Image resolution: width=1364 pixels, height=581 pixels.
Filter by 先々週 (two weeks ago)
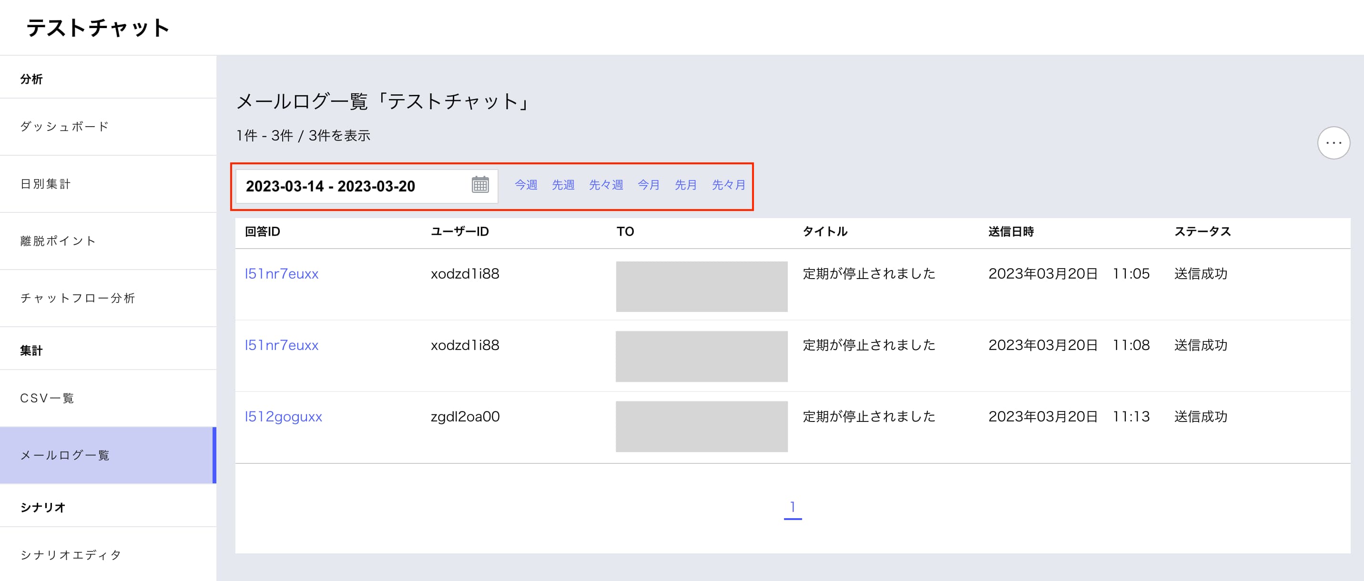606,185
